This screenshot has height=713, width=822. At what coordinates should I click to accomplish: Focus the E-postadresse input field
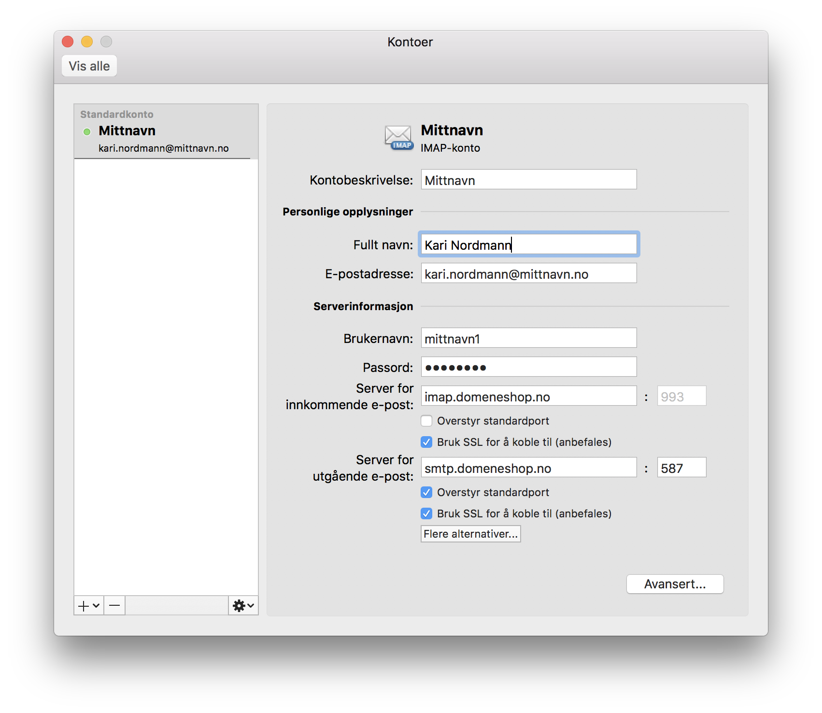pos(528,273)
